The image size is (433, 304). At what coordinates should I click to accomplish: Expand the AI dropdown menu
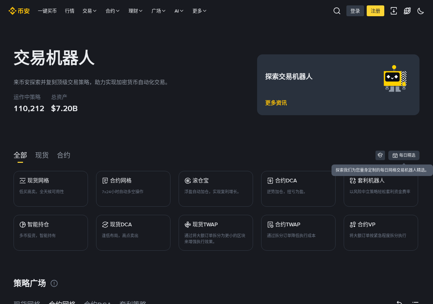point(179,11)
